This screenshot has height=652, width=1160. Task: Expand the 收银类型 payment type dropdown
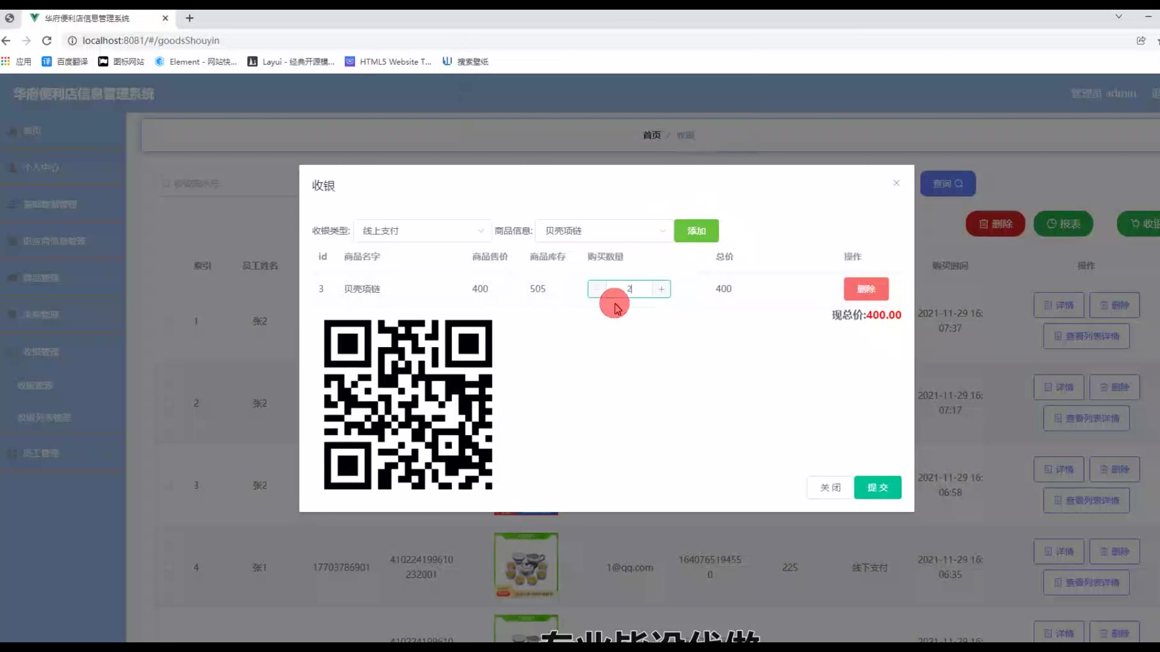(422, 231)
